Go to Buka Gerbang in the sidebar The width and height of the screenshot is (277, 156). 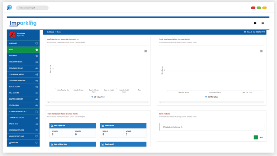[x=23, y=93]
